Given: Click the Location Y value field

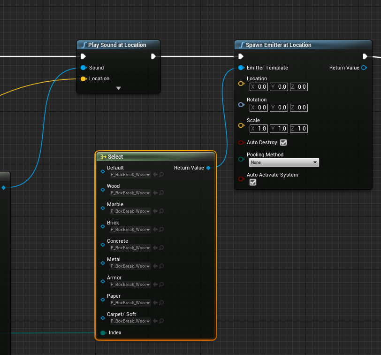Looking at the screenshot, I should [279, 87].
